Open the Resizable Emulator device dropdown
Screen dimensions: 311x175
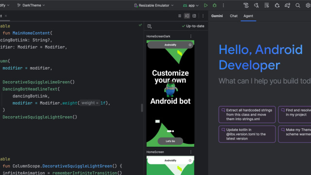[x=154, y=5]
